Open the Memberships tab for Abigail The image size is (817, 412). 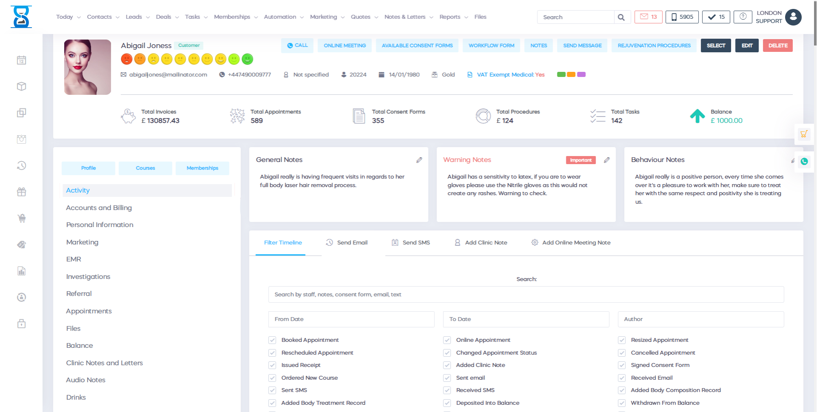[x=202, y=168]
